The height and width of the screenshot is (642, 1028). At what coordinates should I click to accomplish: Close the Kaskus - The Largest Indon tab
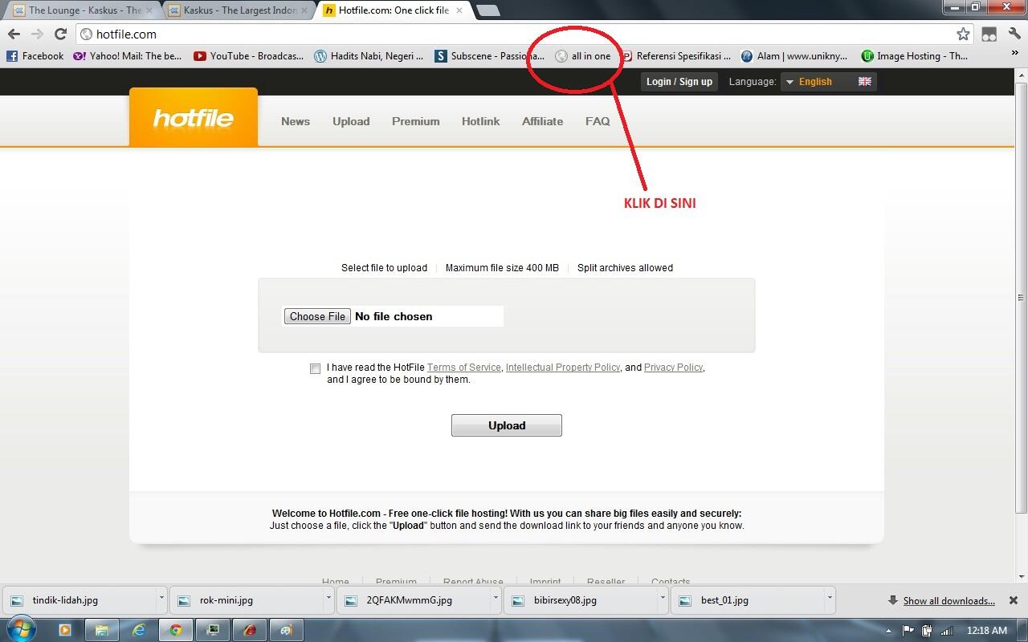[x=304, y=10]
